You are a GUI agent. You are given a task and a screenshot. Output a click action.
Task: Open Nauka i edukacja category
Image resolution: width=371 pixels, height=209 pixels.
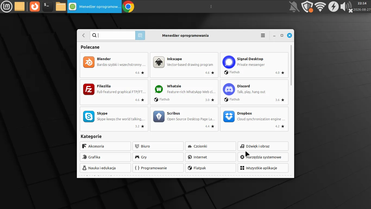pyautogui.click(x=105, y=168)
